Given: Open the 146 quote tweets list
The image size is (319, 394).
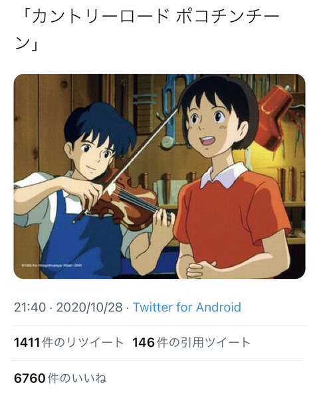Looking at the screenshot, I should coord(191,343).
